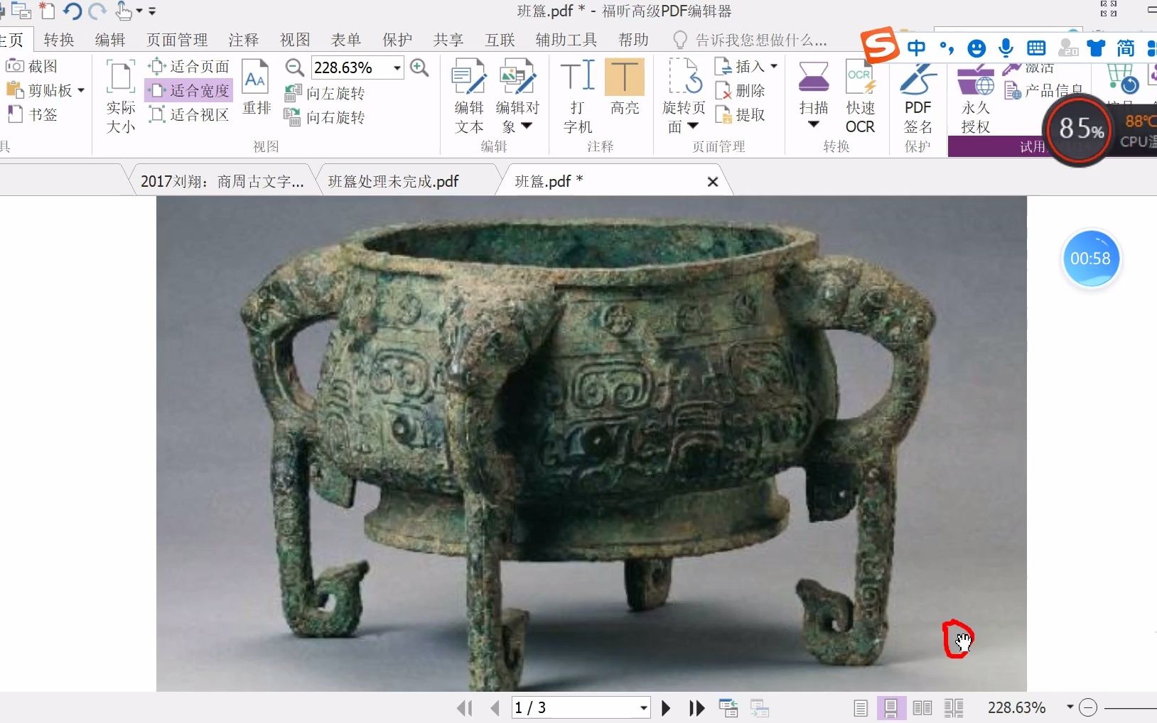This screenshot has width=1157, height=723.
Task: Open the ribbon zoom percentage dropdown arrow
Action: point(397,67)
